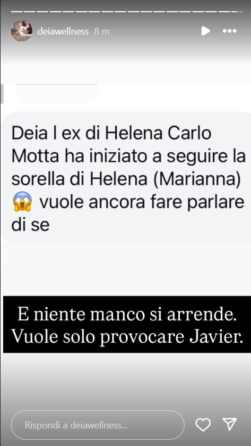This screenshot has height=446, width=251.
Task: Click the cropped empty bubble above the message
Action: (x=56, y=93)
